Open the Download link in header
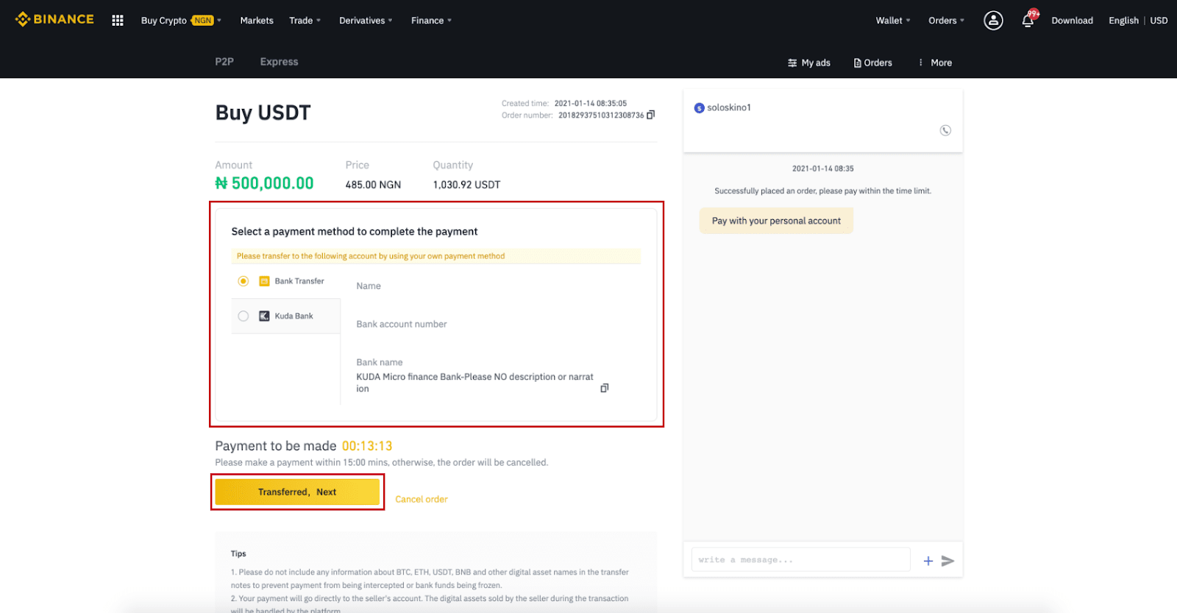Viewport: 1177px width, 613px height. tap(1072, 21)
